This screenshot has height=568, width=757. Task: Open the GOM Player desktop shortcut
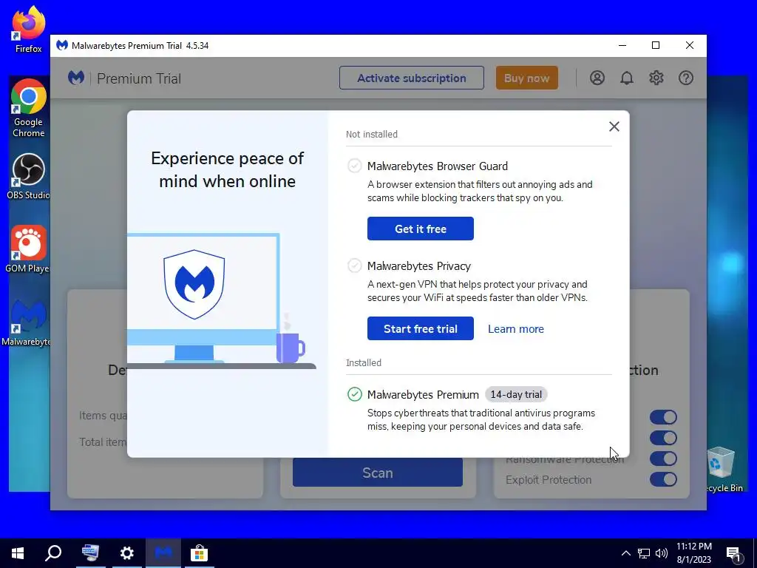29,249
